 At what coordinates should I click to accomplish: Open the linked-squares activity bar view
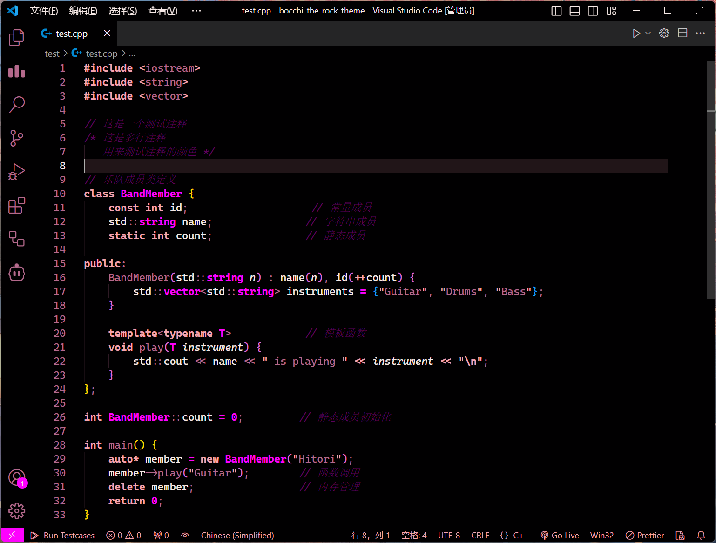(17, 239)
